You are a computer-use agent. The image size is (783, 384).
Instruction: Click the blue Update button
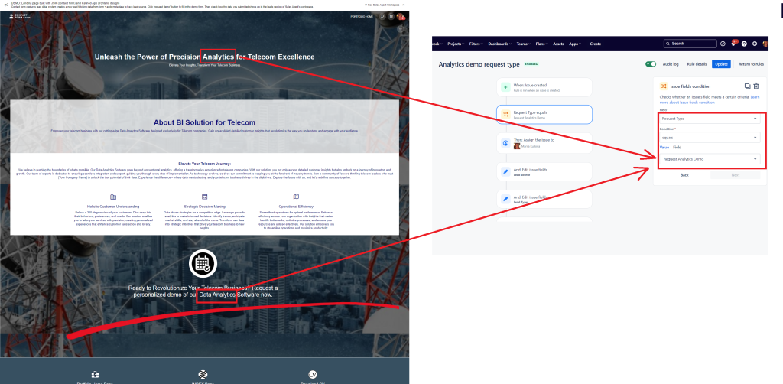721,64
